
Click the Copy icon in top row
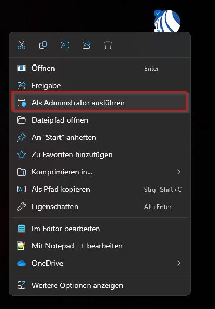[43, 45]
